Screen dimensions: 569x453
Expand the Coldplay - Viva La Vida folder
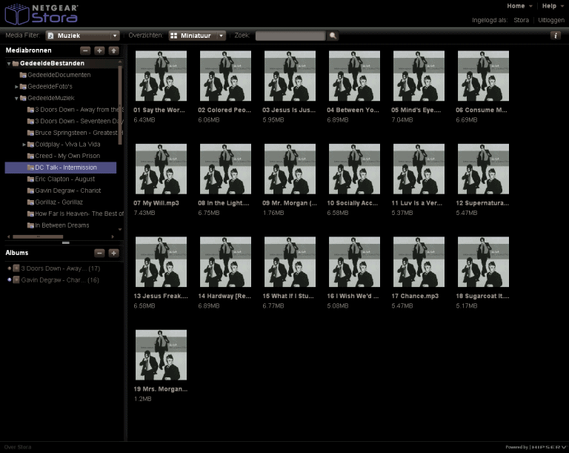pyautogui.click(x=24, y=145)
